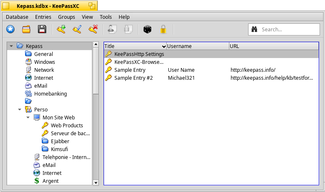The height and width of the screenshot is (192, 325).
Task: Click the unnamed open folder group icon
Action: click(28, 101)
